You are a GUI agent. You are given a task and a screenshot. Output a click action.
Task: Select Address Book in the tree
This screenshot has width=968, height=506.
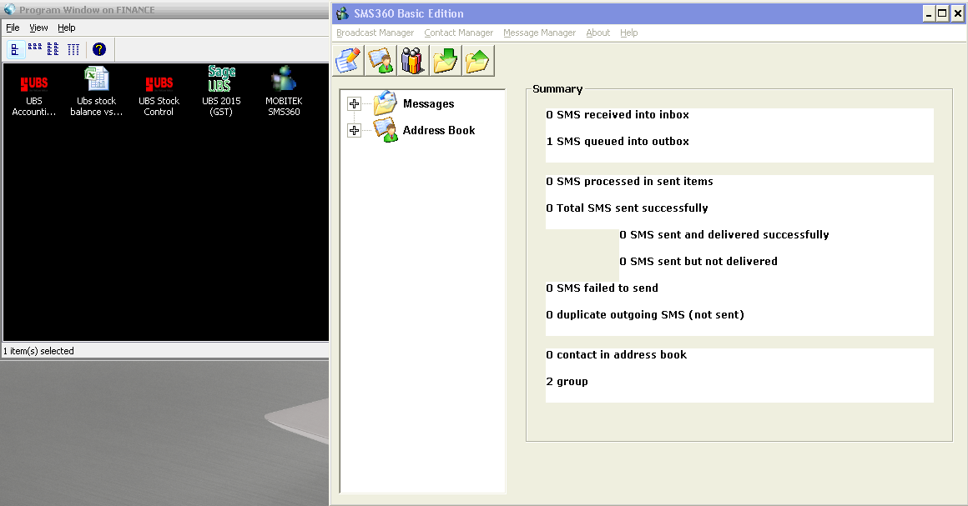click(438, 131)
